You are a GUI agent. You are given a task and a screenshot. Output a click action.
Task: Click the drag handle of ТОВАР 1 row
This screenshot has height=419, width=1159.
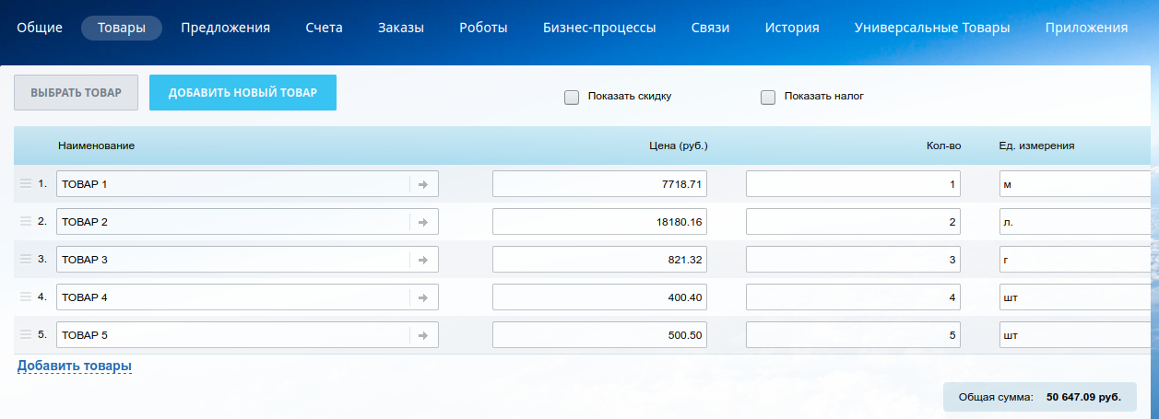(26, 184)
